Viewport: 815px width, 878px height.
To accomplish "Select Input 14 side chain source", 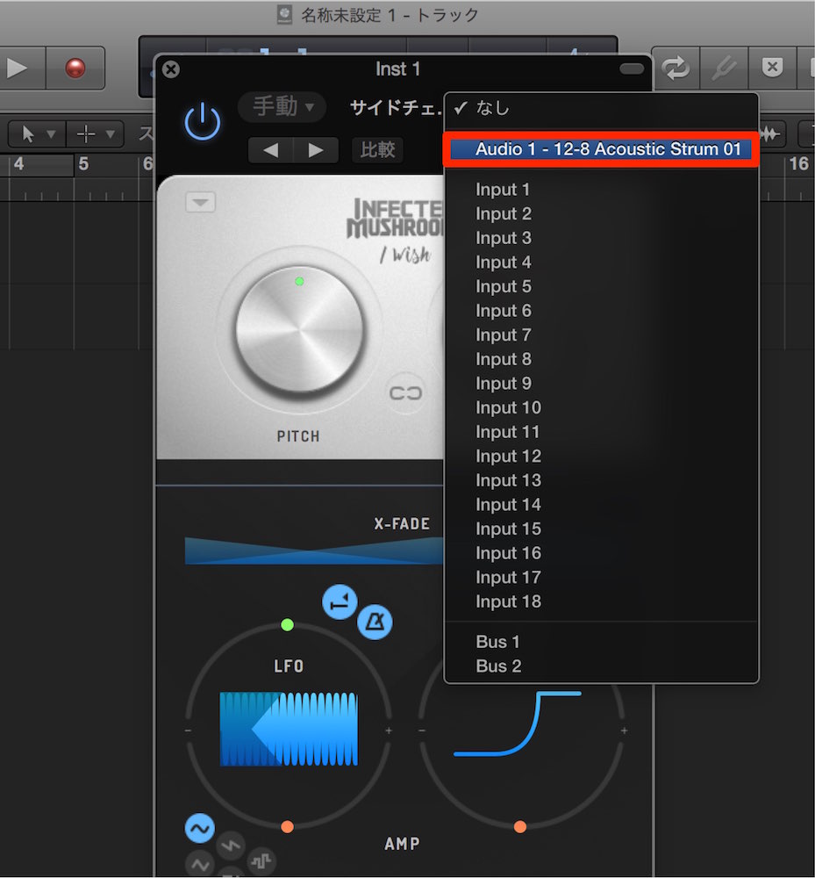I will [x=601, y=505].
